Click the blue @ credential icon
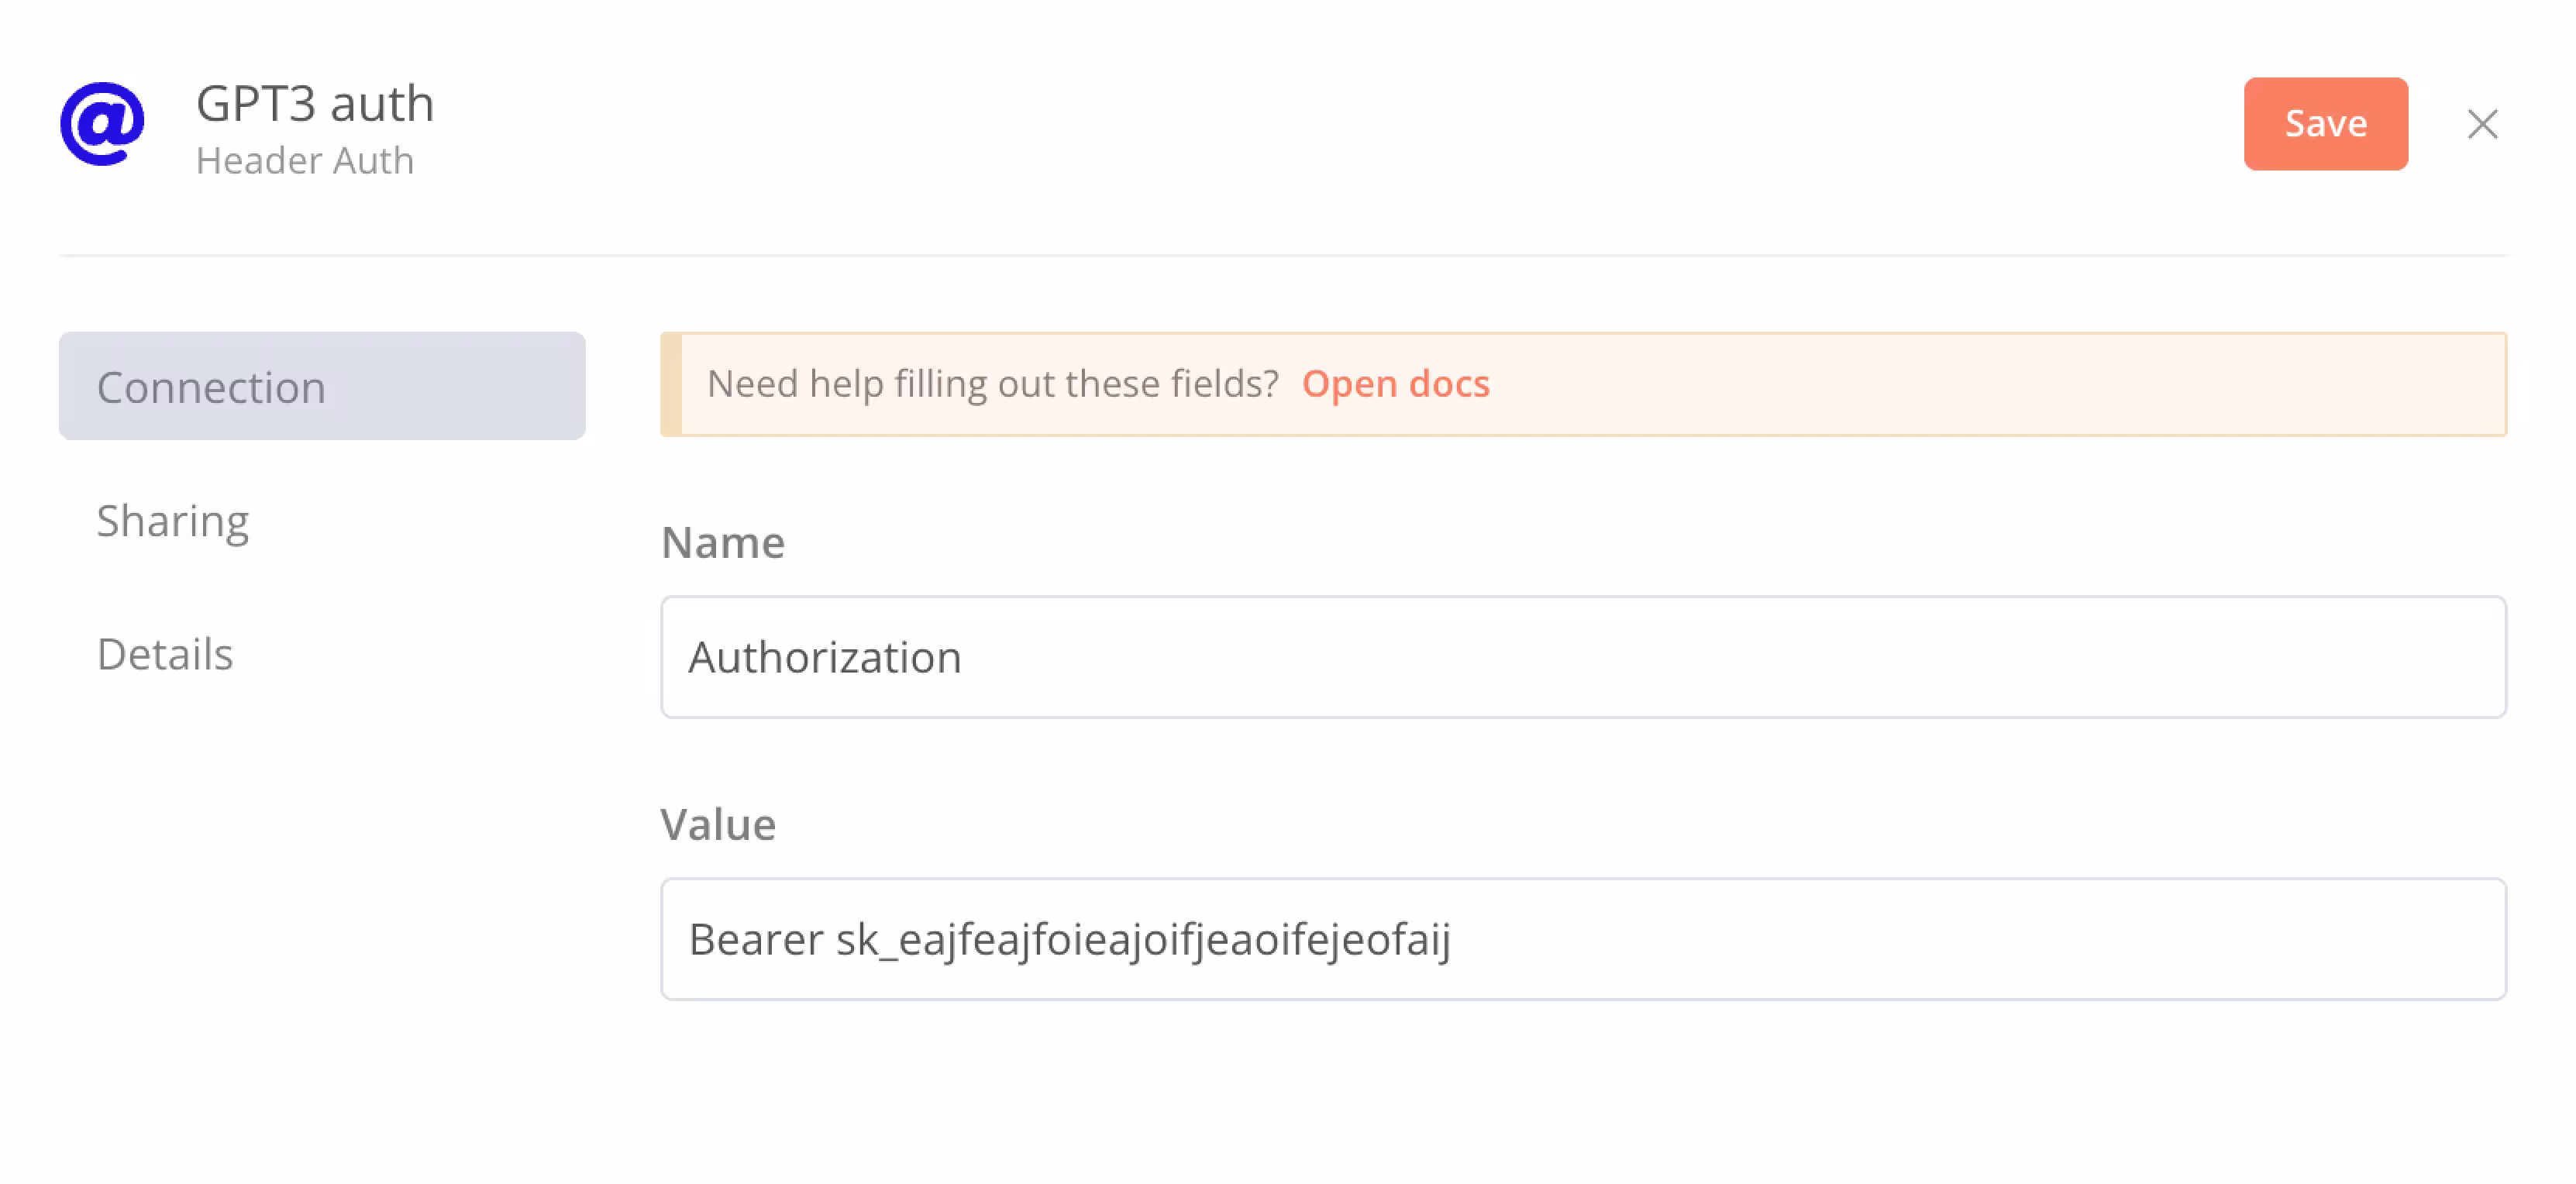 pyautogui.click(x=102, y=124)
